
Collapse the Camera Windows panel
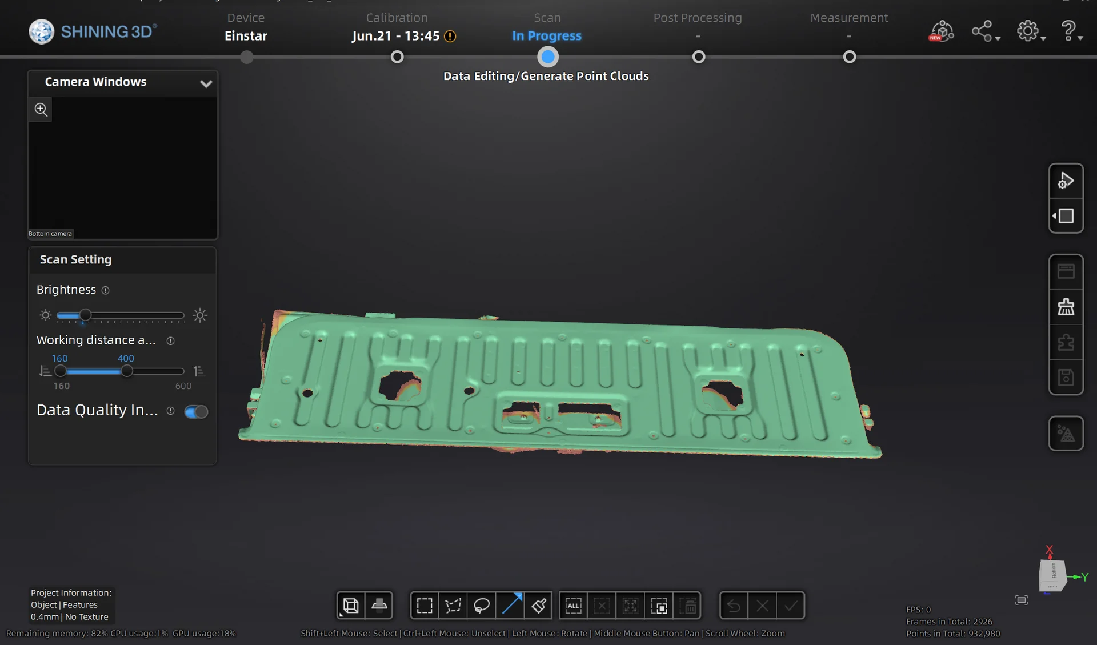[x=206, y=83]
